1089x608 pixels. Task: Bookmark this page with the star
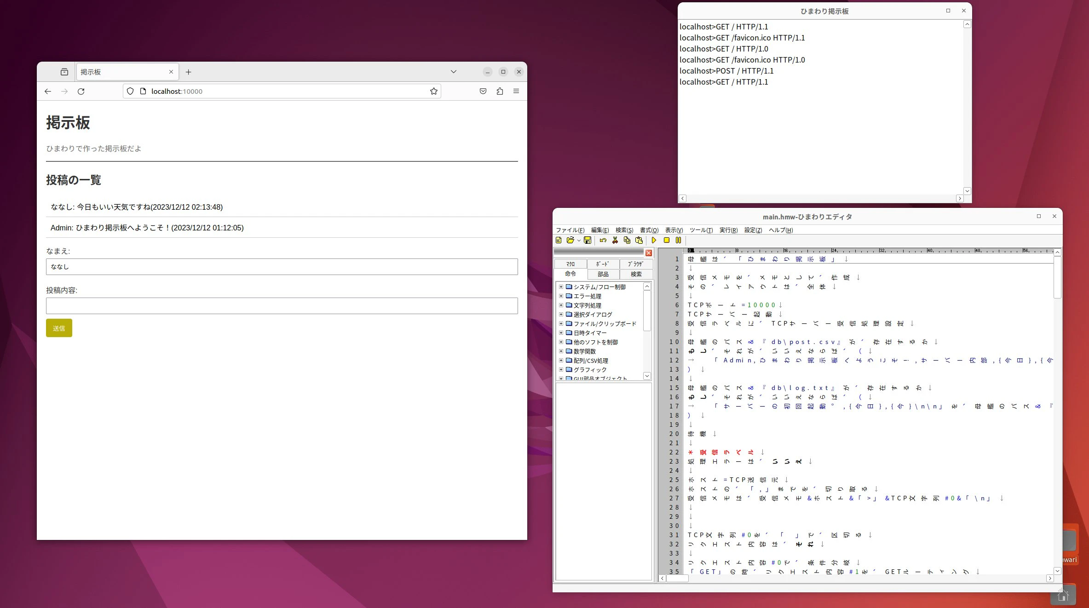pyautogui.click(x=433, y=91)
